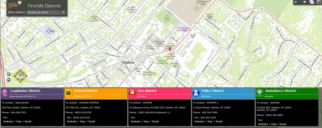Toggle the map layers icon
Viewport: 322px width, 128px height.
(x=312, y=2)
